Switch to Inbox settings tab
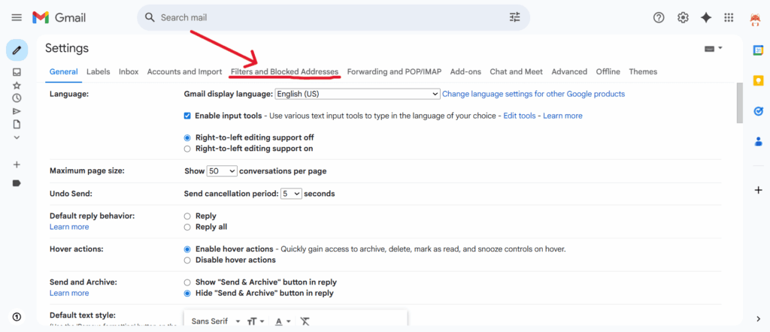 coord(129,71)
